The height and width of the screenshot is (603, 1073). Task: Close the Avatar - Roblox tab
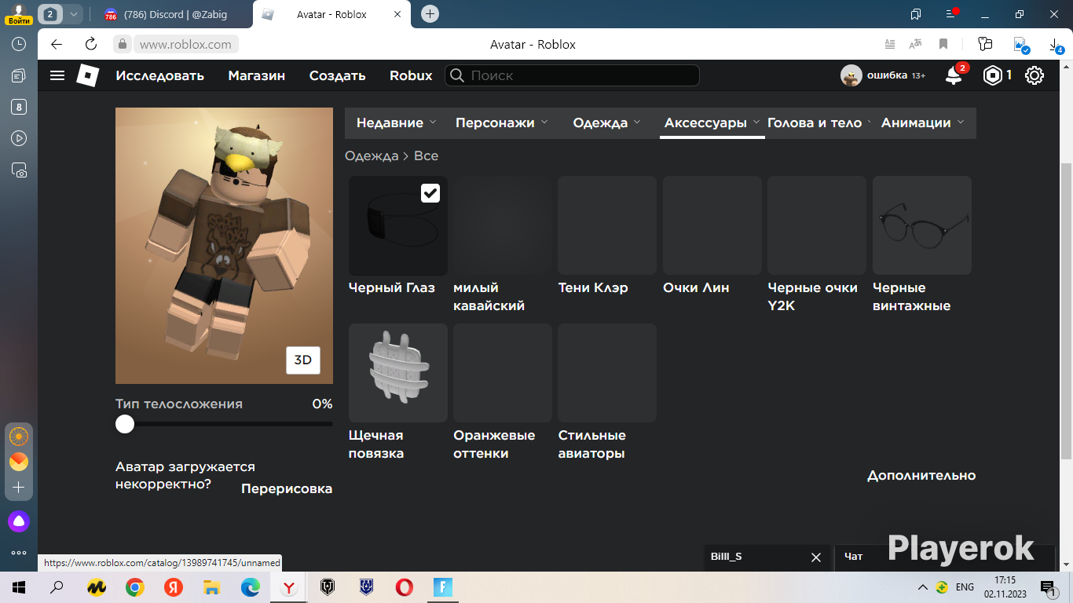click(397, 14)
